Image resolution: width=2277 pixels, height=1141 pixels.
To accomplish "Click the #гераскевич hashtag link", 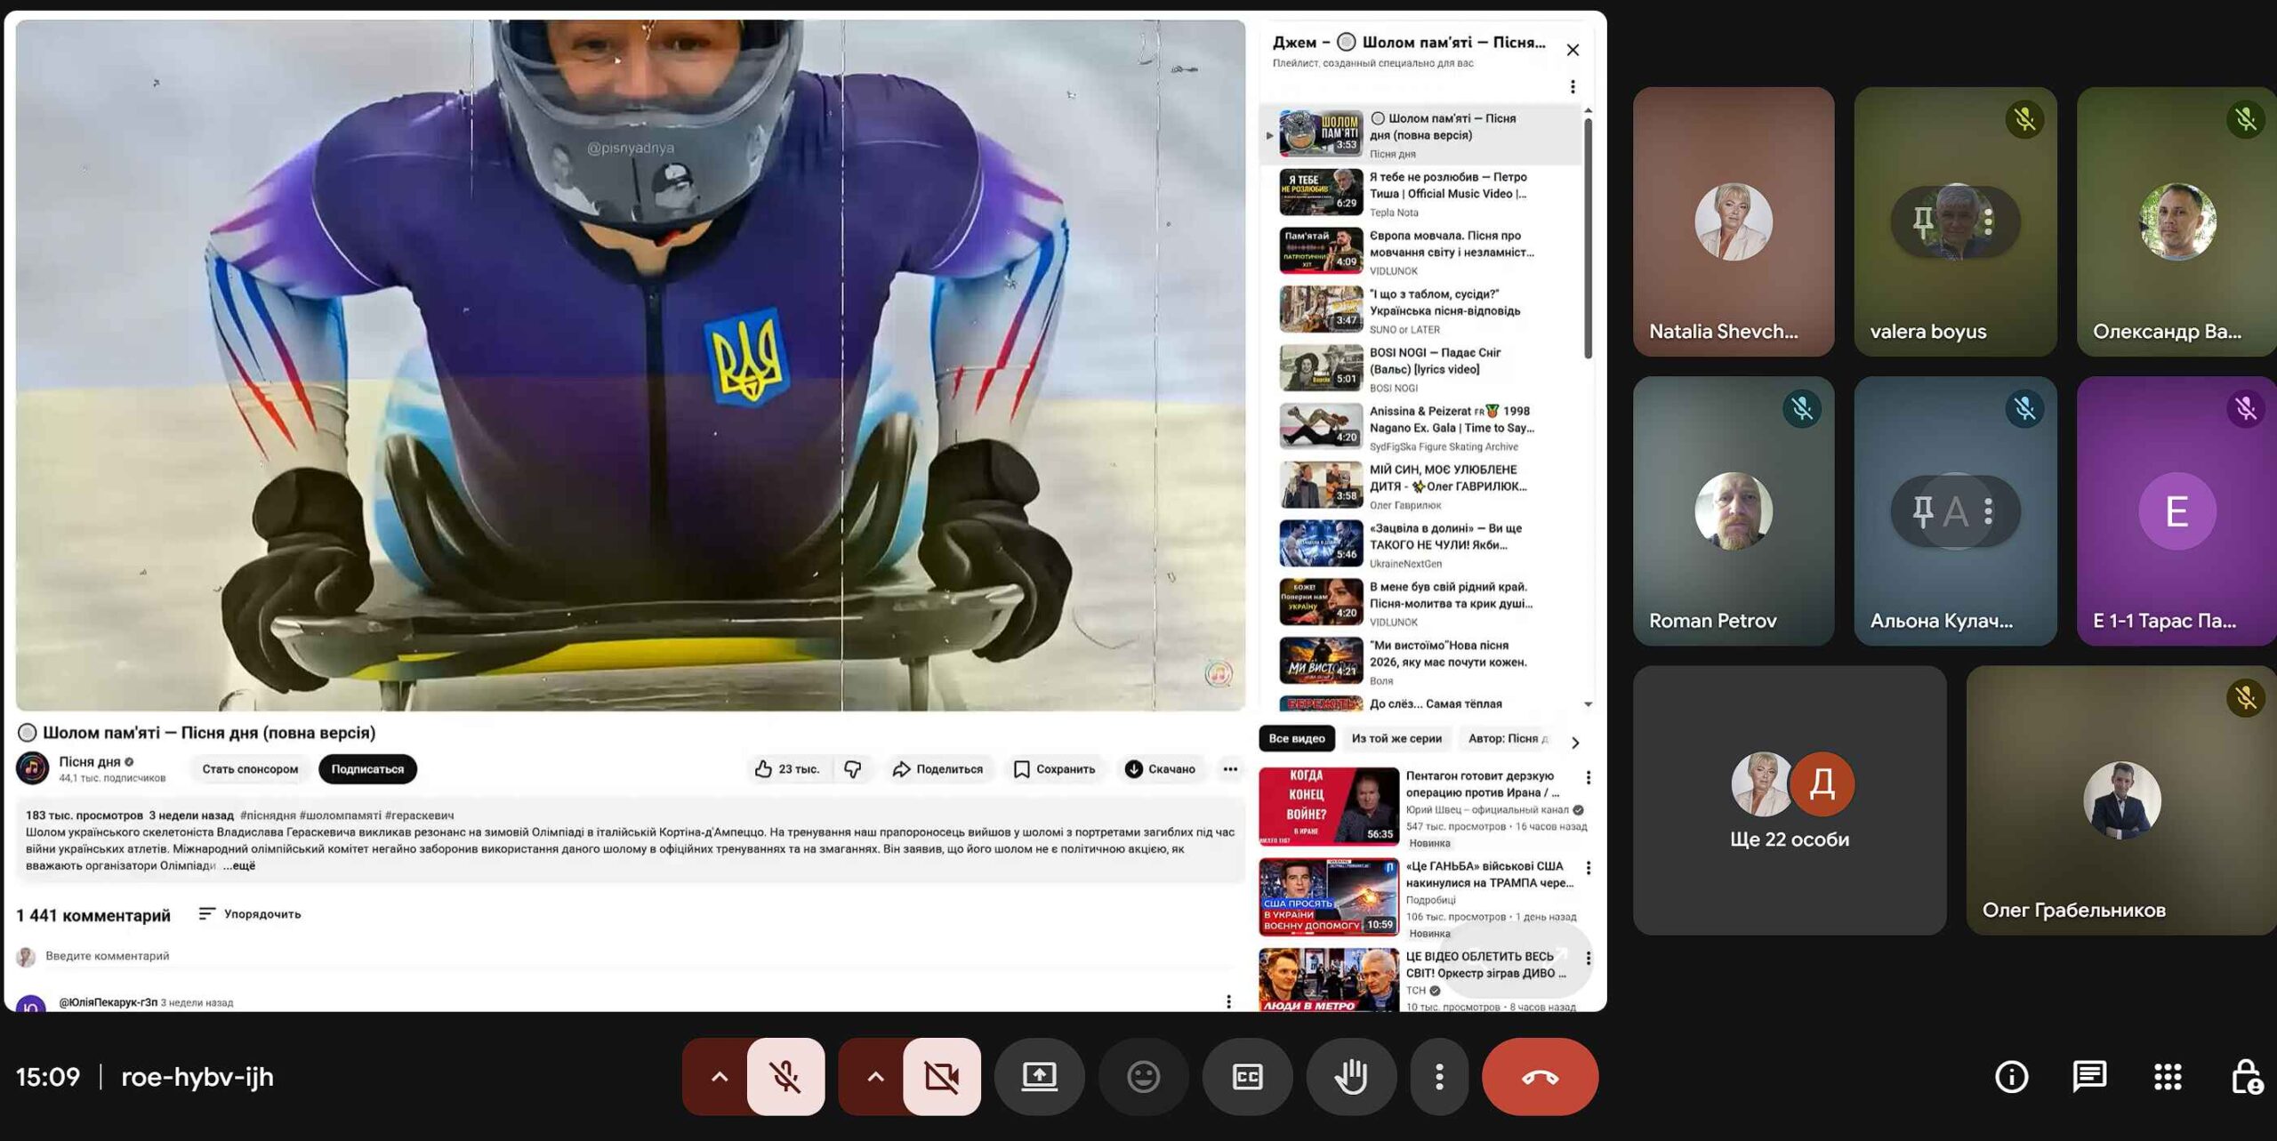I will click(x=419, y=816).
